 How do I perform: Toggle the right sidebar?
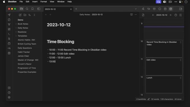point(180,9)
